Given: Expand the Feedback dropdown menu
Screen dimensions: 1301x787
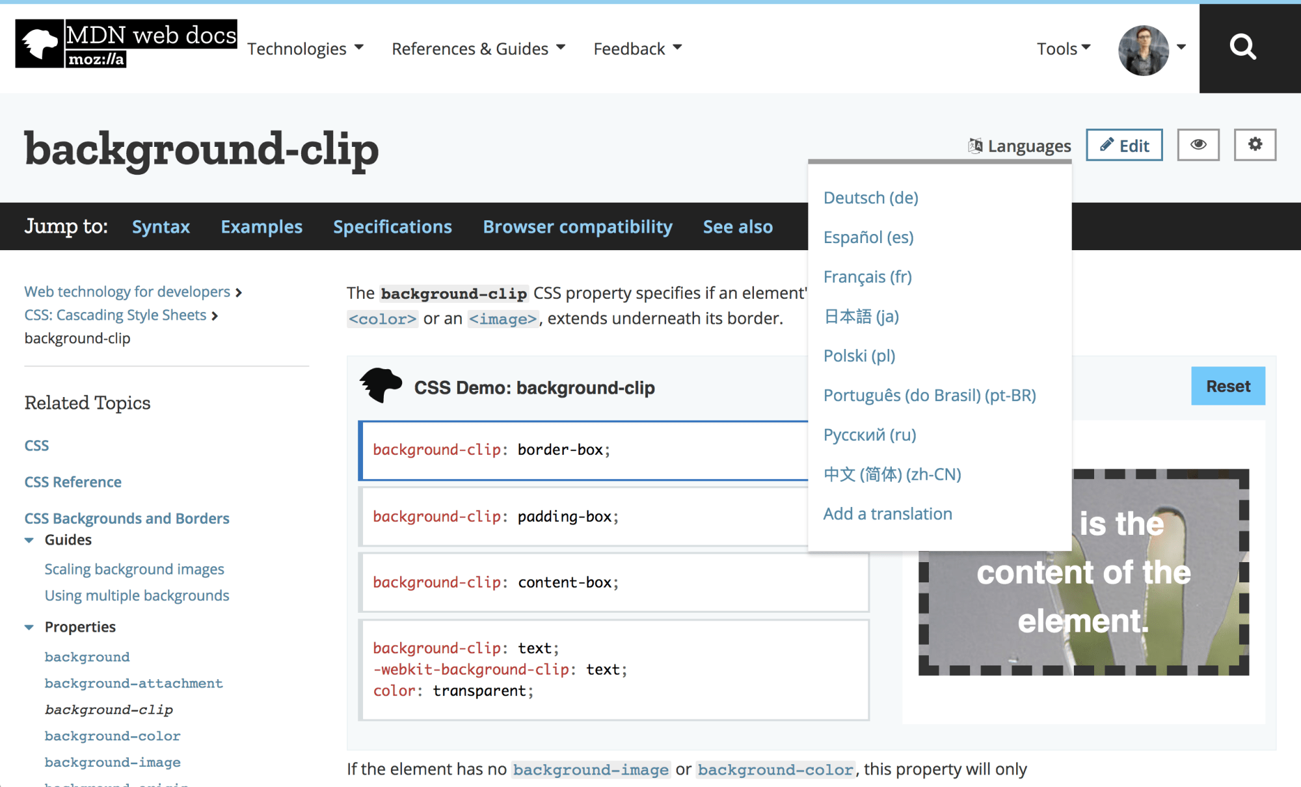Looking at the screenshot, I should pyautogui.click(x=639, y=48).
